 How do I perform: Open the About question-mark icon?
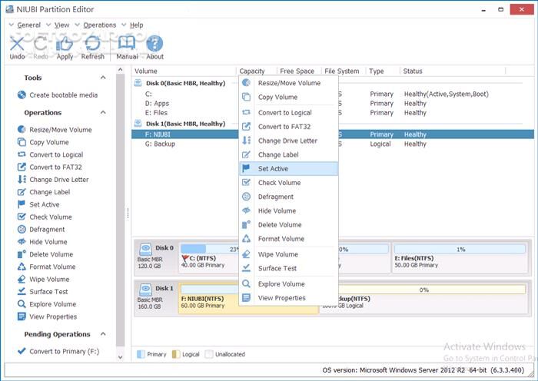coord(154,44)
